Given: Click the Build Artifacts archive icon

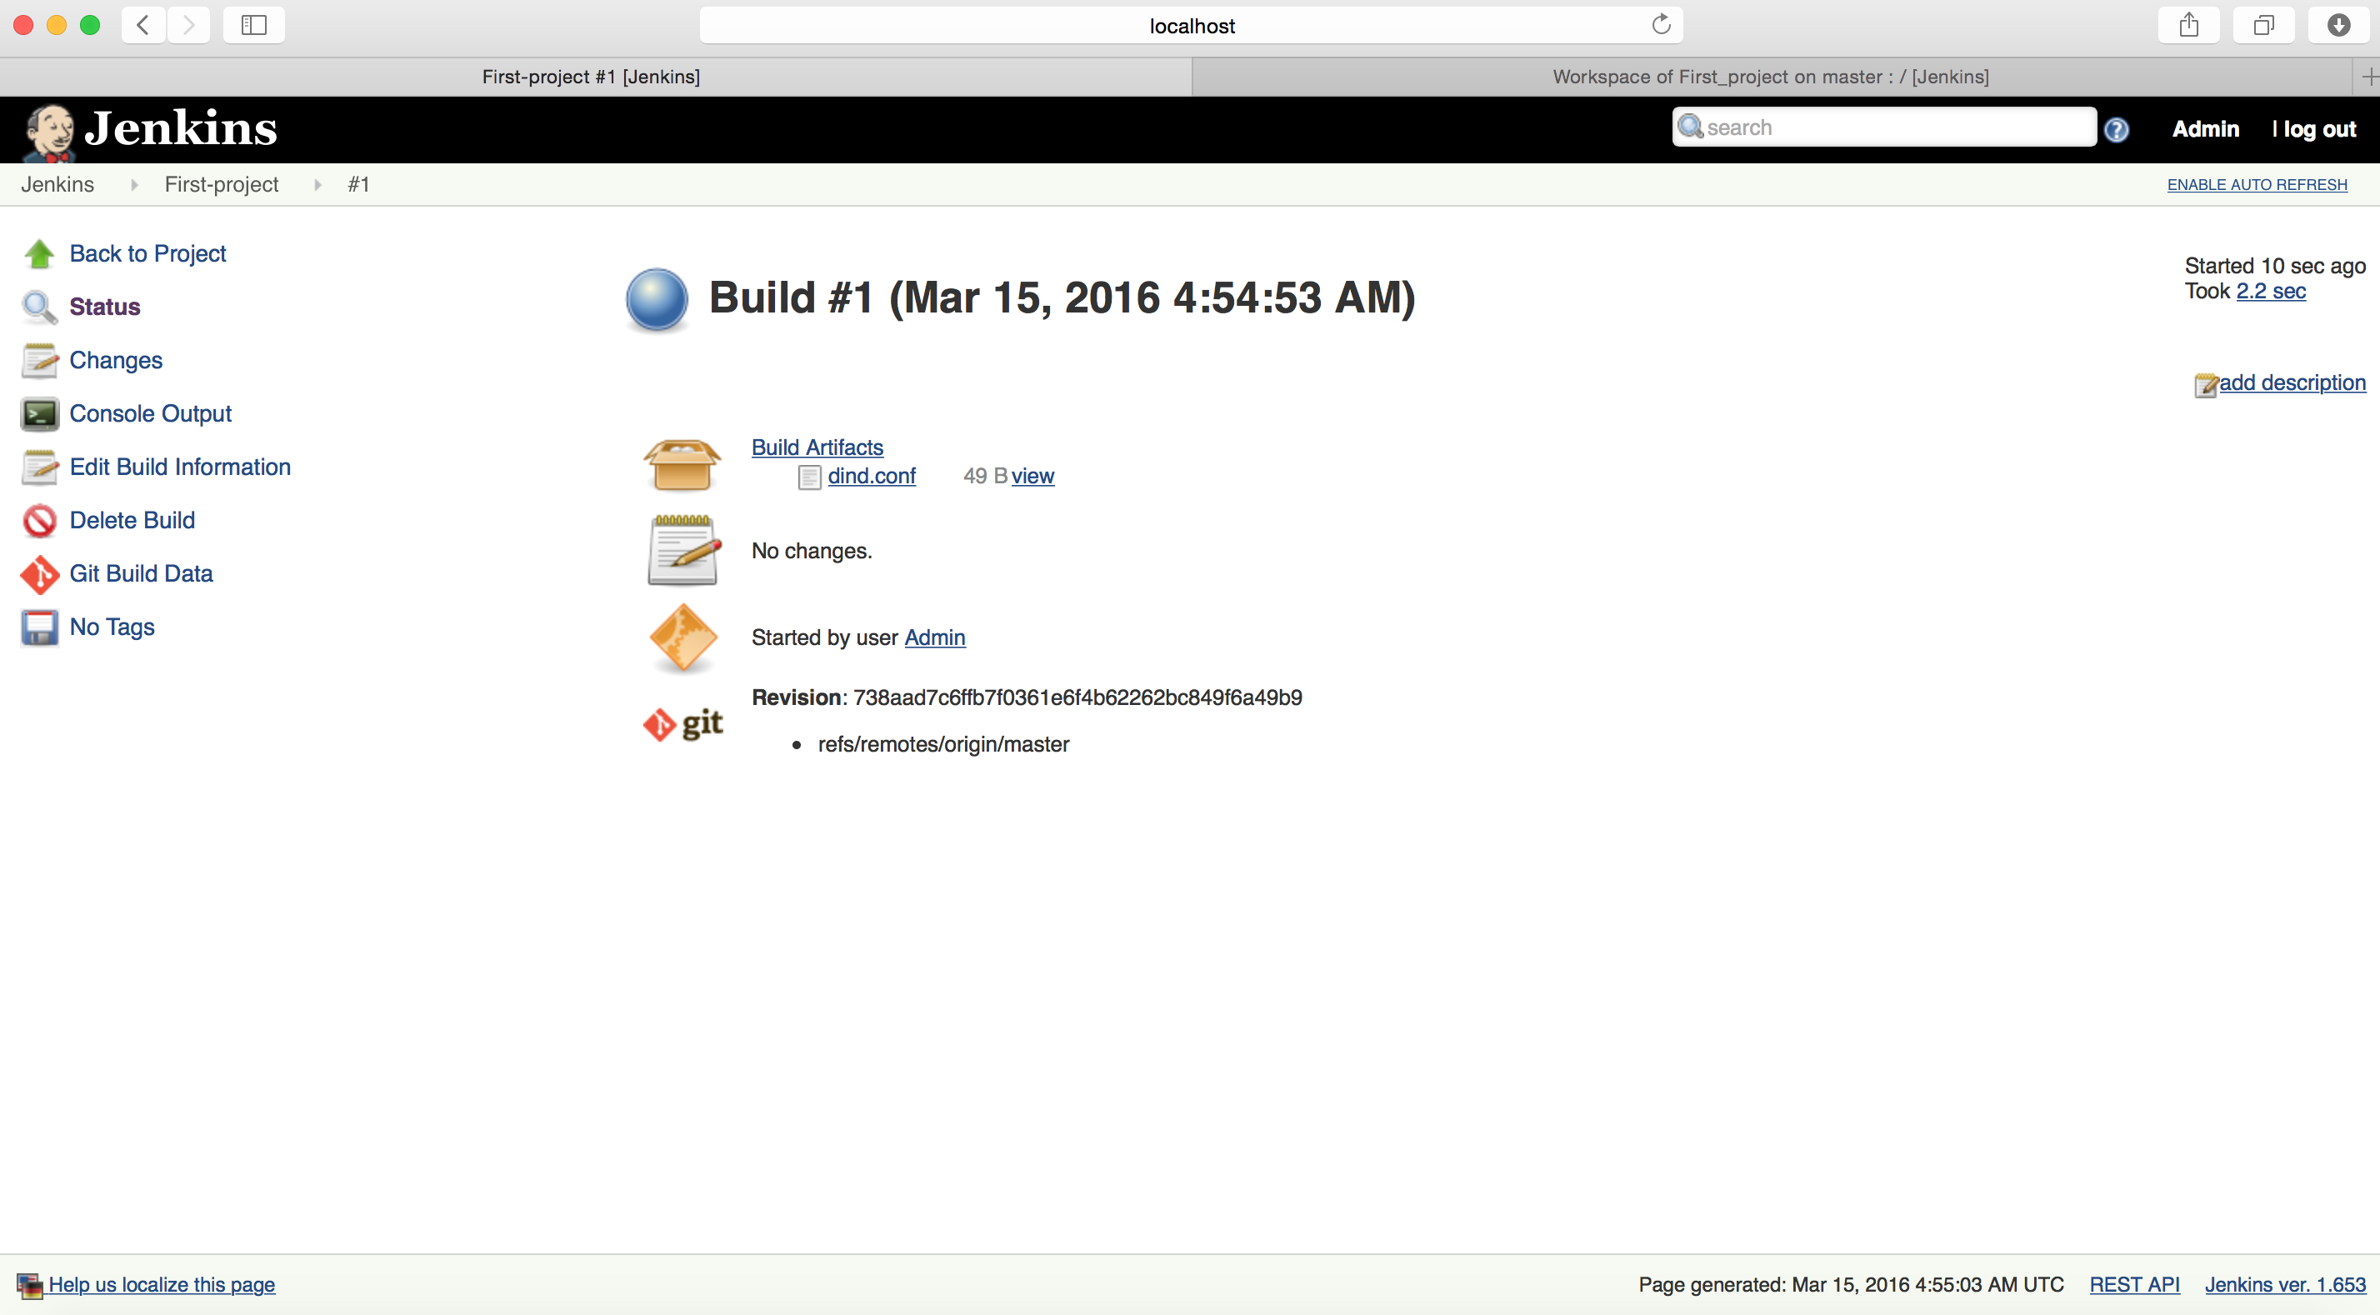Looking at the screenshot, I should 682,460.
